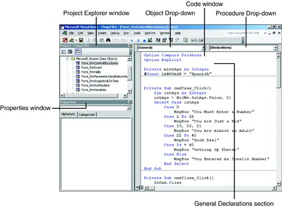The image size is (282, 207).
Task: Click the Object Browser toolbar icon
Action: [x=171, y=40]
